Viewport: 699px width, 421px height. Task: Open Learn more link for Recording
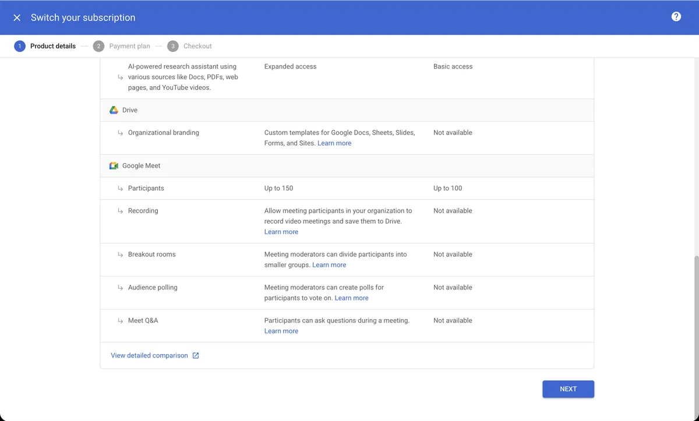pos(281,232)
